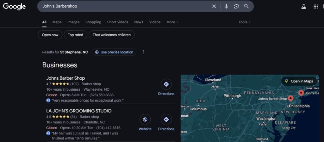
Task: Click the map pin near New Haven
Action: pyautogui.click(x=301, y=93)
